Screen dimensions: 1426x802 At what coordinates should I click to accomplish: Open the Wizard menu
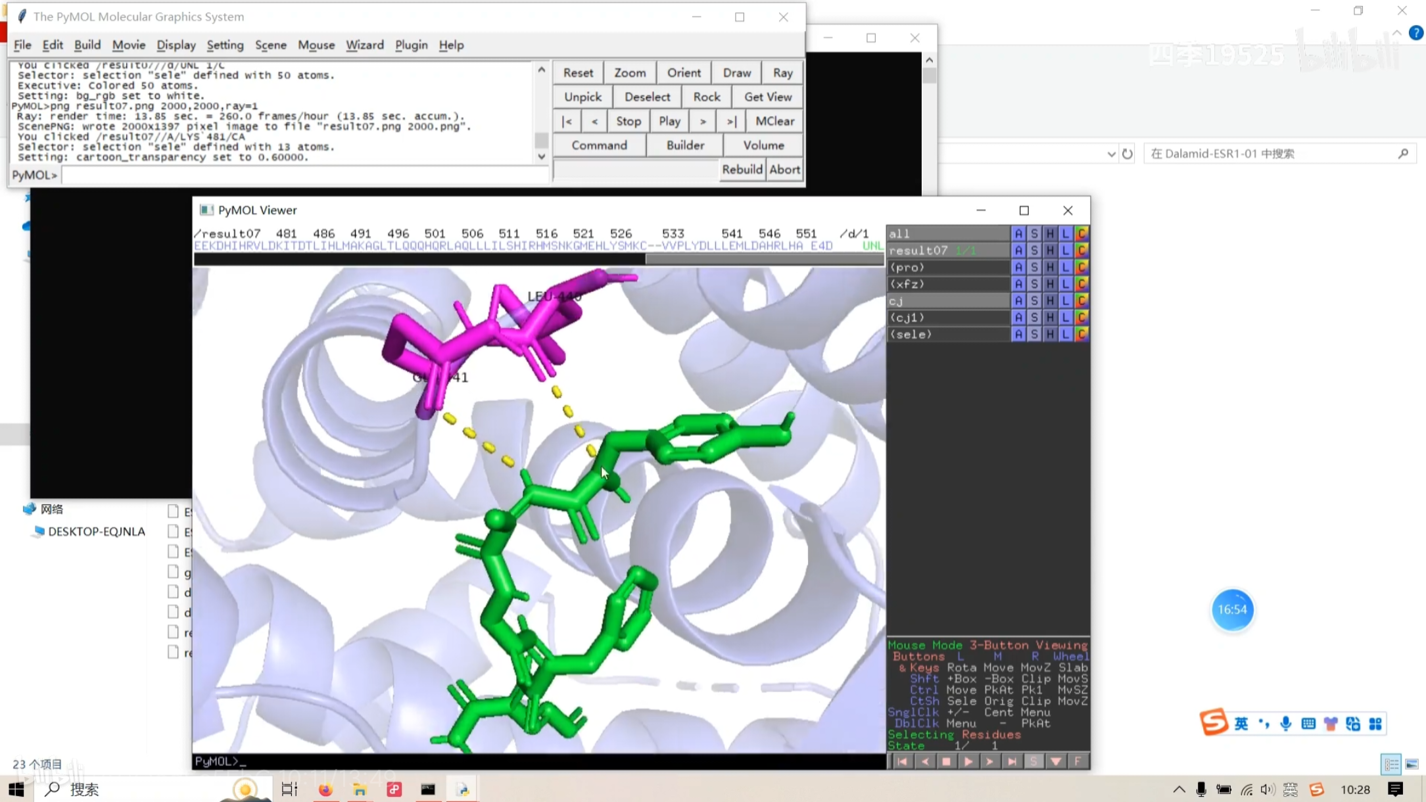coord(365,45)
